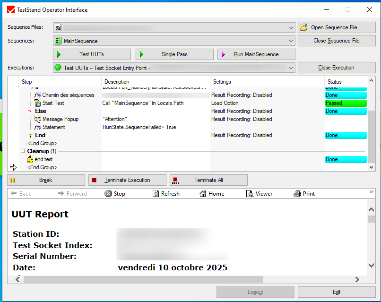The height and width of the screenshot is (302, 381).
Task: Open the Sequences dropdown showing MainSequence
Action: (291, 41)
